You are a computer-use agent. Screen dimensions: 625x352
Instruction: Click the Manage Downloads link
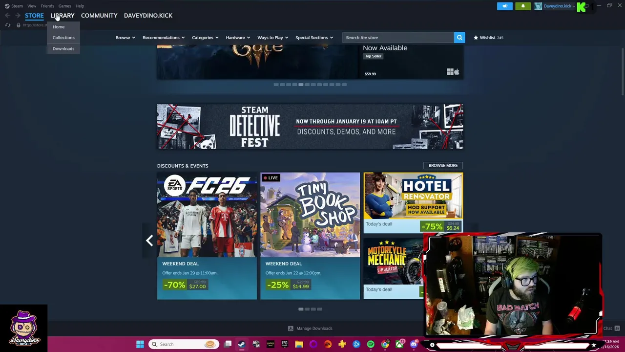pyautogui.click(x=314, y=329)
